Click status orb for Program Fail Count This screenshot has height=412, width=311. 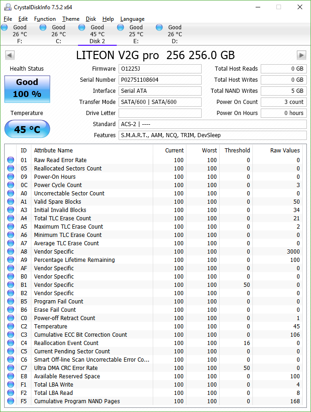click(x=11, y=301)
